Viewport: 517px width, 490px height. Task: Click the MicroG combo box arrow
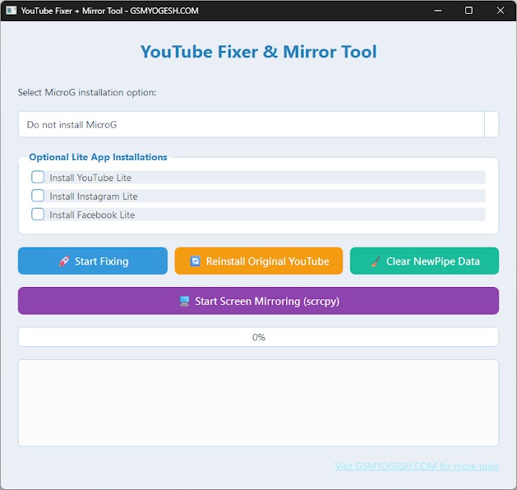491,125
